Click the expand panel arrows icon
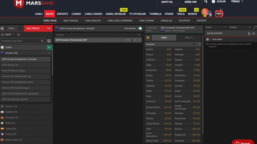The width and height of the screenshot is (257, 144). [255, 27]
